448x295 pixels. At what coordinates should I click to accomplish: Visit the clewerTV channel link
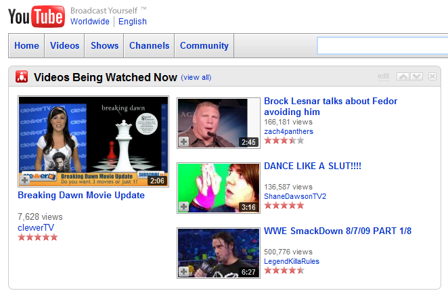36,227
